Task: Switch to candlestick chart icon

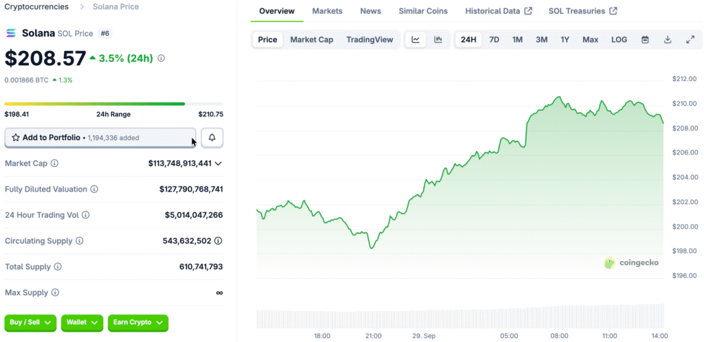Action: click(x=438, y=40)
